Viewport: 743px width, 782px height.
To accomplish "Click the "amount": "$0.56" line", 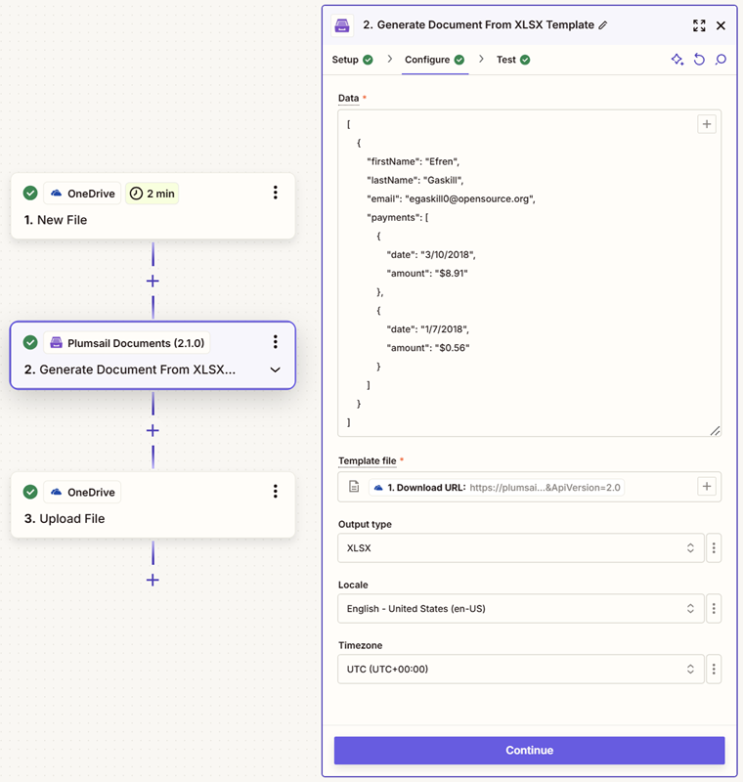I will point(428,348).
